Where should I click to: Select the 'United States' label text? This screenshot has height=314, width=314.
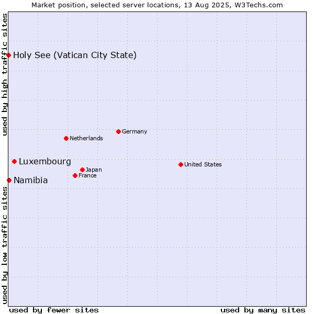(203, 164)
